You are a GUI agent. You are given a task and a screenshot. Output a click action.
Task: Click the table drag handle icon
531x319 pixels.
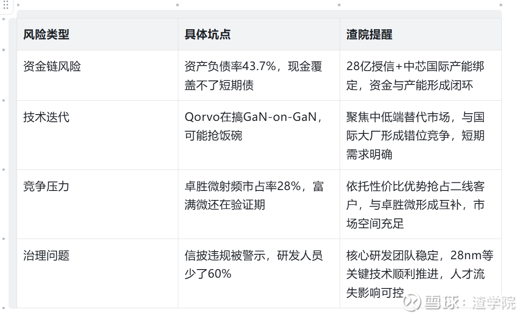[6, 5]
